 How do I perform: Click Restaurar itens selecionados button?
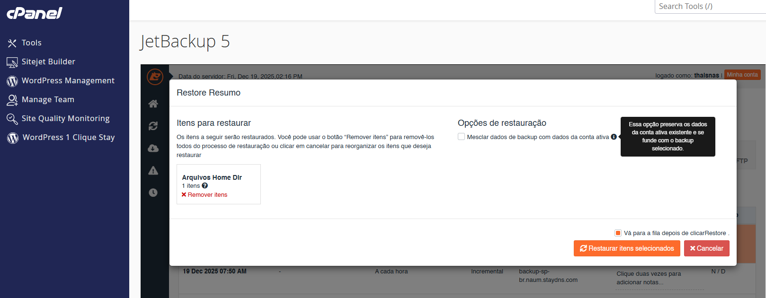[x=627, y=248]
